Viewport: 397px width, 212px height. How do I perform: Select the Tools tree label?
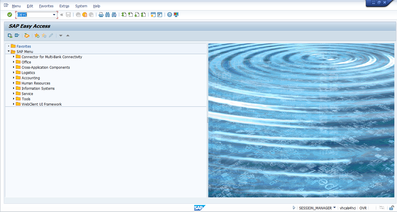pyautogui.click(x=26, y=99)
